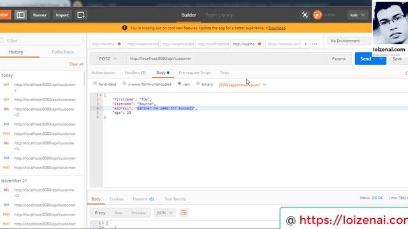Open the response Headers (8) tab
Viewport: 408px width, 229px height.
point(143,199)
